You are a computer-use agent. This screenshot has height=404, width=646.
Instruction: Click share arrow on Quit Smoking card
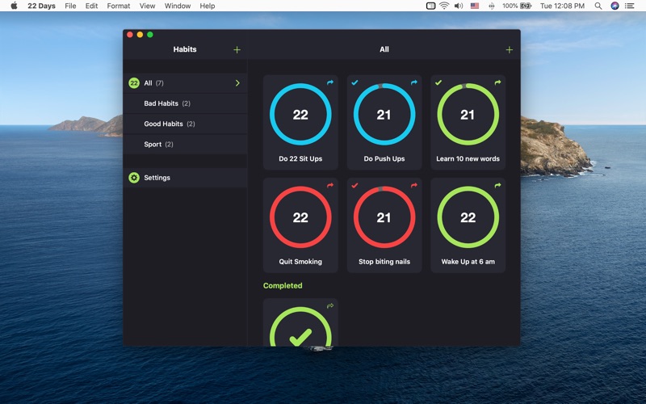(x=330, y=186)
